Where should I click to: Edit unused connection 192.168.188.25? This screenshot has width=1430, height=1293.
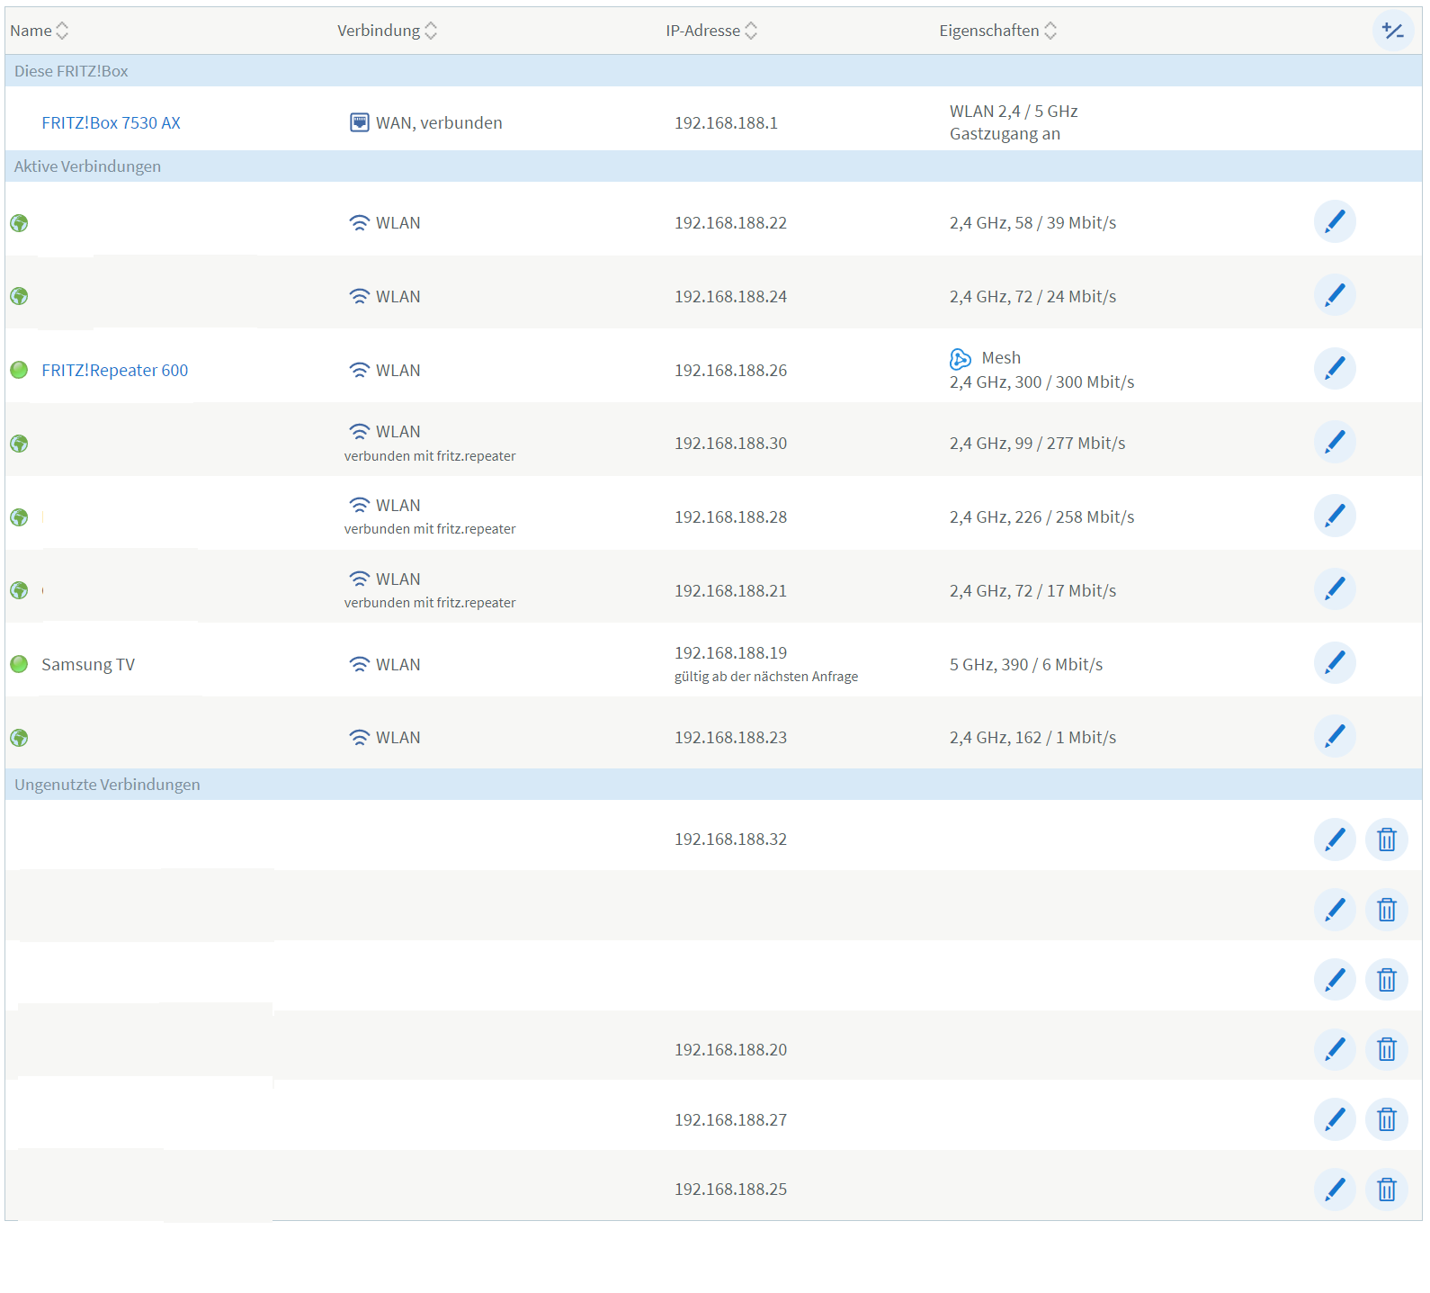tap(1335, 1190)
